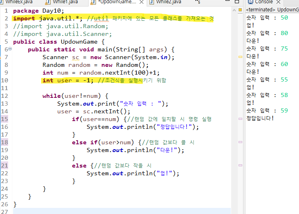Switch to the WhileEx.java editor tab
This screenshot has height=214, width=299.
(x=19, y=2)
